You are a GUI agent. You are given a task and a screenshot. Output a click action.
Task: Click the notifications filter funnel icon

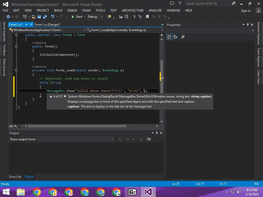(x=180, y=3)
